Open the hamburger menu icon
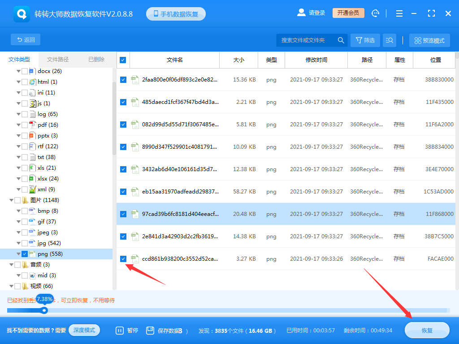 pyautogui.click(x=399, y=13)
